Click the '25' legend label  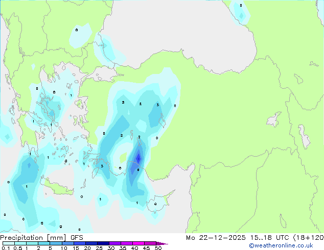tap(99, 248)
